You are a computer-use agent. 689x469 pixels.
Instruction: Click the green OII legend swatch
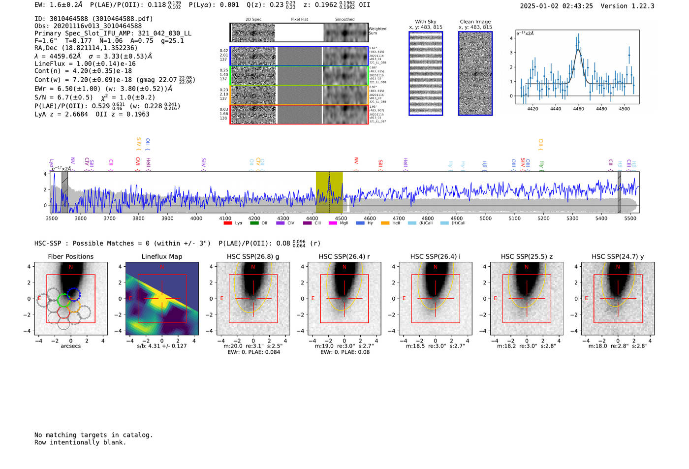pos(254,223)
